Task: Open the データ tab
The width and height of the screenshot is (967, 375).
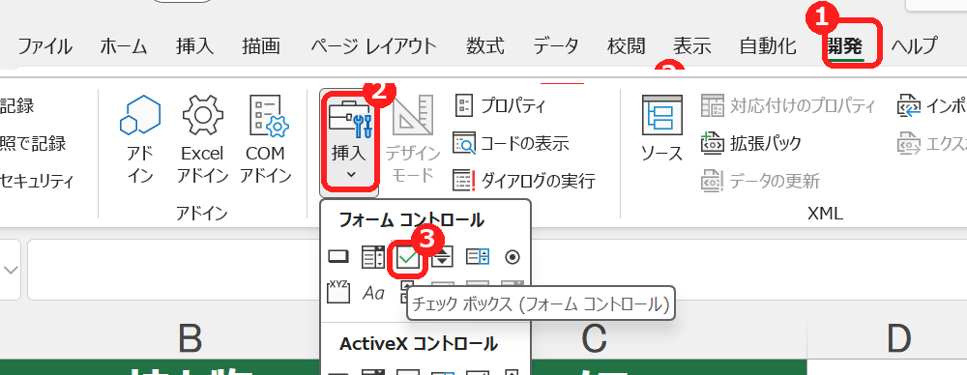Action: click(x=556, y=46)
